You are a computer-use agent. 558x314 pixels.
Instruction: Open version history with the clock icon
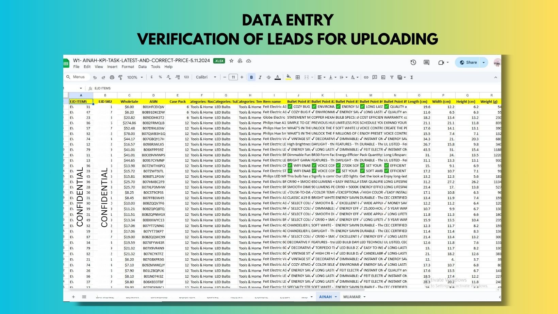pyautogui.click(x=413, y=63)
